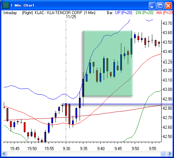The image size is (174, 158).
Task: Click the 15:55 time axis label
Action: (49, 149)
